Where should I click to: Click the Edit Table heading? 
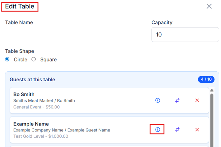pyautogui.click(x=20, y=6)
